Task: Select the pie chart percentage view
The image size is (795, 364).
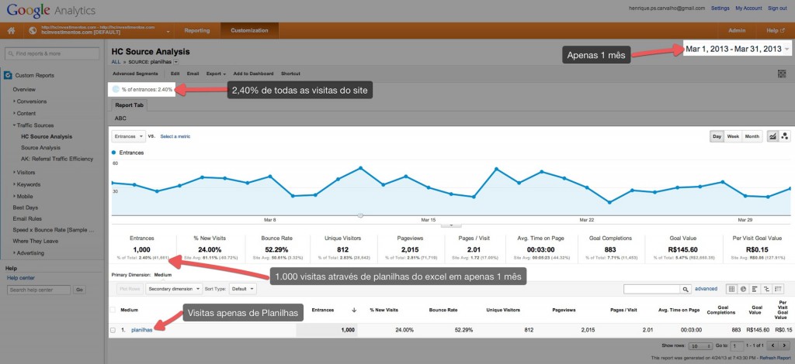Action: click(743, 289)
